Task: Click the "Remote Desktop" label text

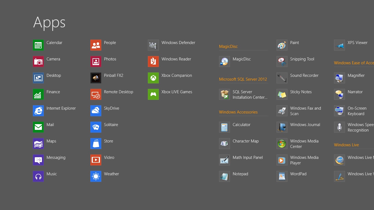Action: (x=119, y=92)
